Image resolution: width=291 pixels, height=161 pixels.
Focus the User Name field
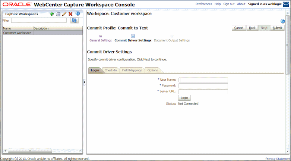coord(203,80)
